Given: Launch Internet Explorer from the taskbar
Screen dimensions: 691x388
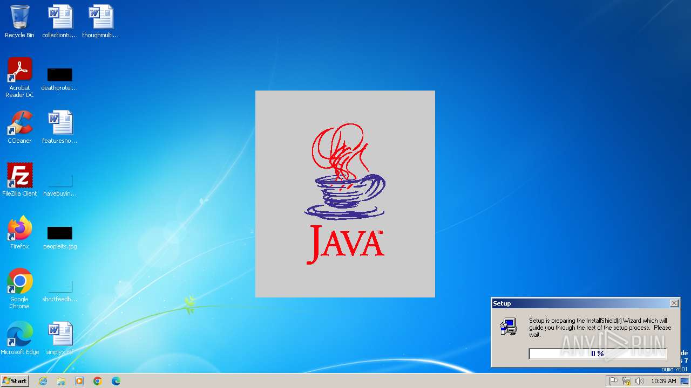Looking at the screenshot, I should (43, 381).
